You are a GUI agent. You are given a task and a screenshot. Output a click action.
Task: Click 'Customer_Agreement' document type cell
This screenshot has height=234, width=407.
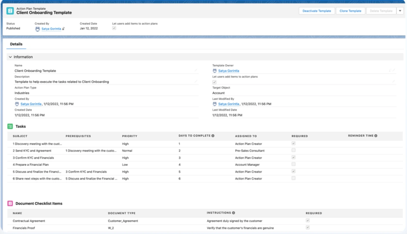pos(123,221)
